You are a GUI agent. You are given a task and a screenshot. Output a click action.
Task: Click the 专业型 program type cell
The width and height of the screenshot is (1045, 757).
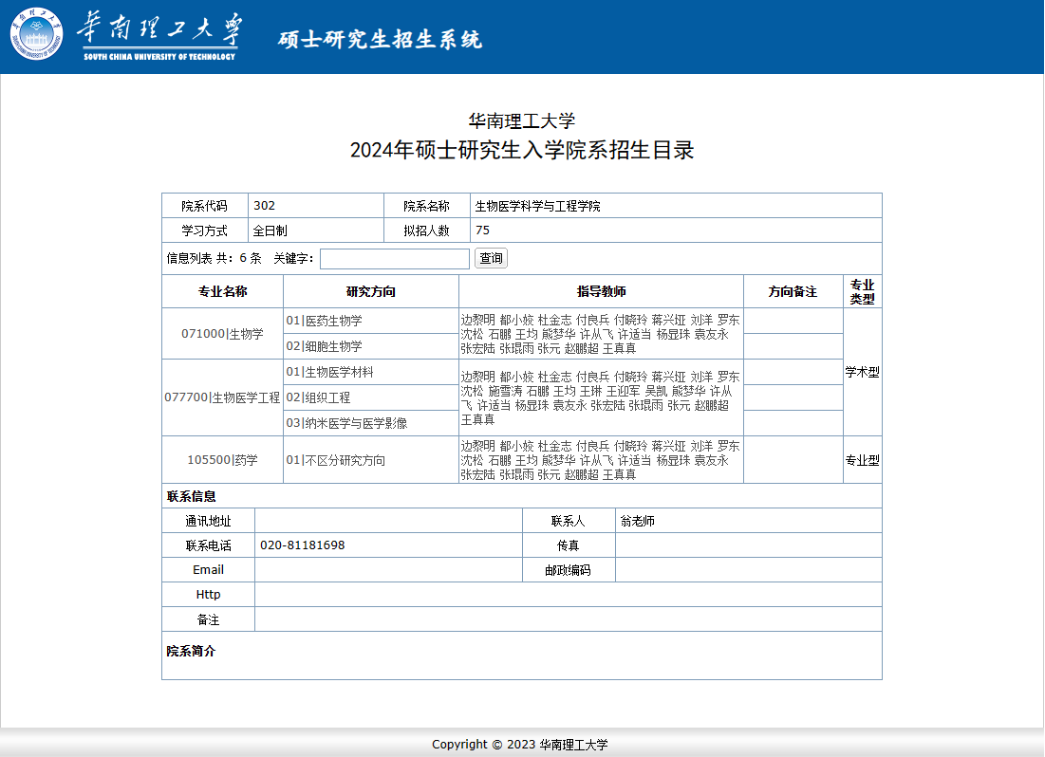click(x=863, y=460)
